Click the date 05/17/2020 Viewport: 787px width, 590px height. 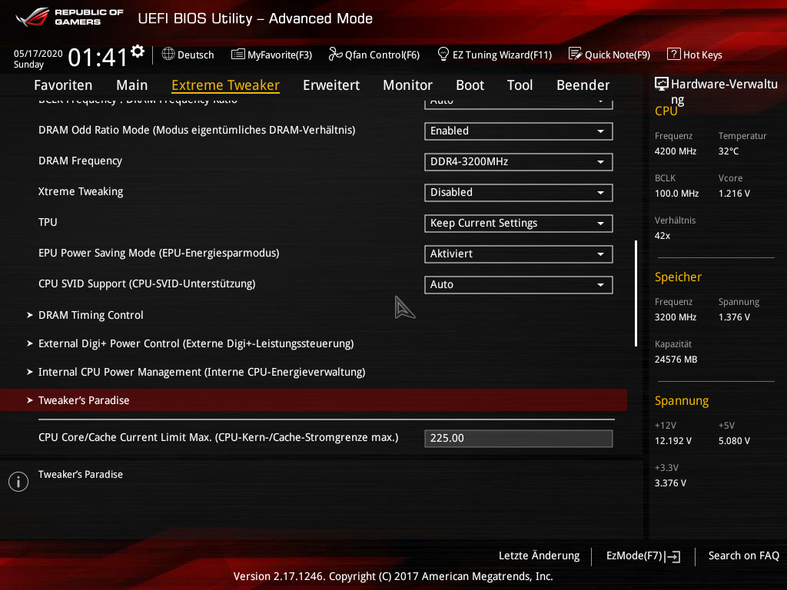pyautogui.click(x=38, y=54)
